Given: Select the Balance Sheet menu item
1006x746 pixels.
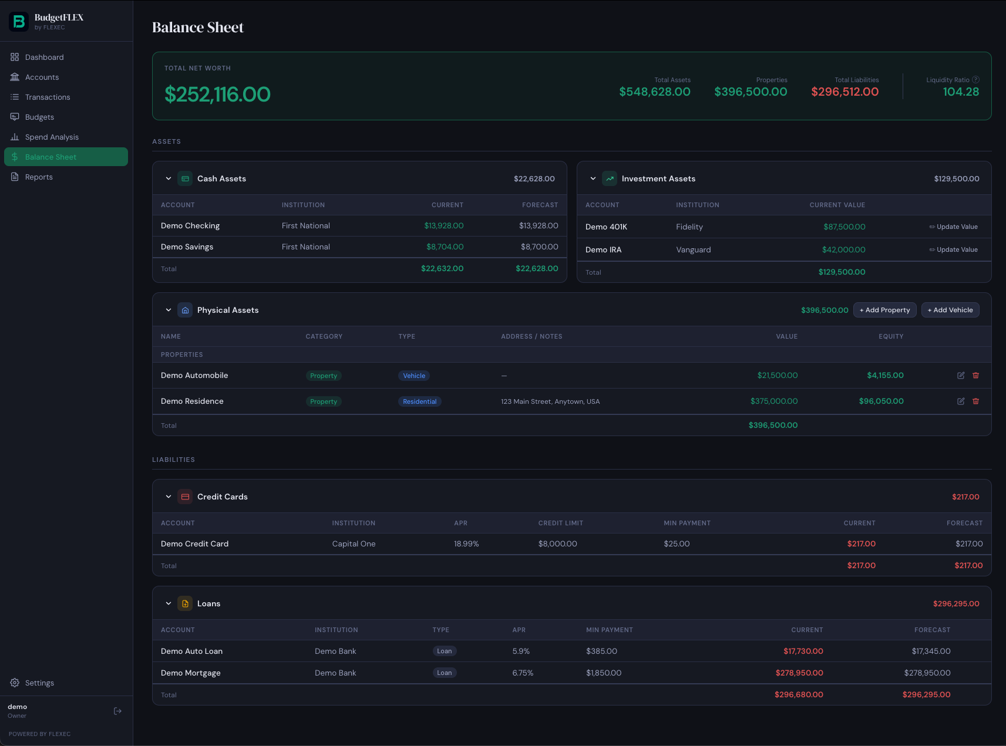Looking at the screenshot, I should [x=66, y=157].
